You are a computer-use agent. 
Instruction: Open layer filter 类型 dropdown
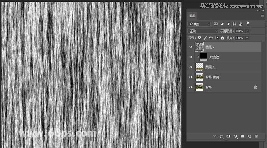(199, 24)
